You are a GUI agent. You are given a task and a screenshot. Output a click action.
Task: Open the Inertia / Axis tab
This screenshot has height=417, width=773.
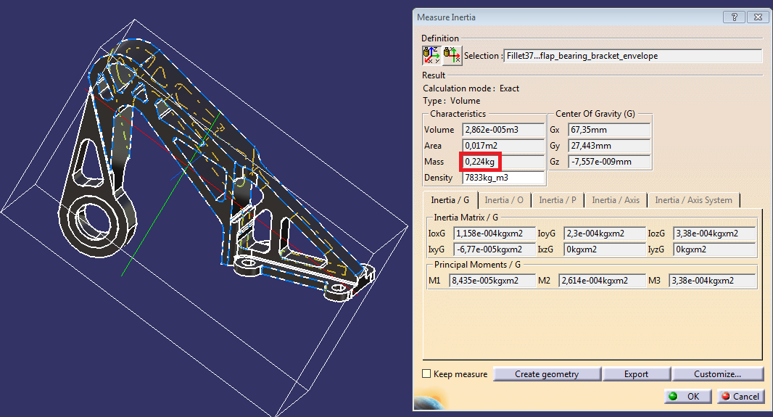pyautogui.click(x=615, y=200)
